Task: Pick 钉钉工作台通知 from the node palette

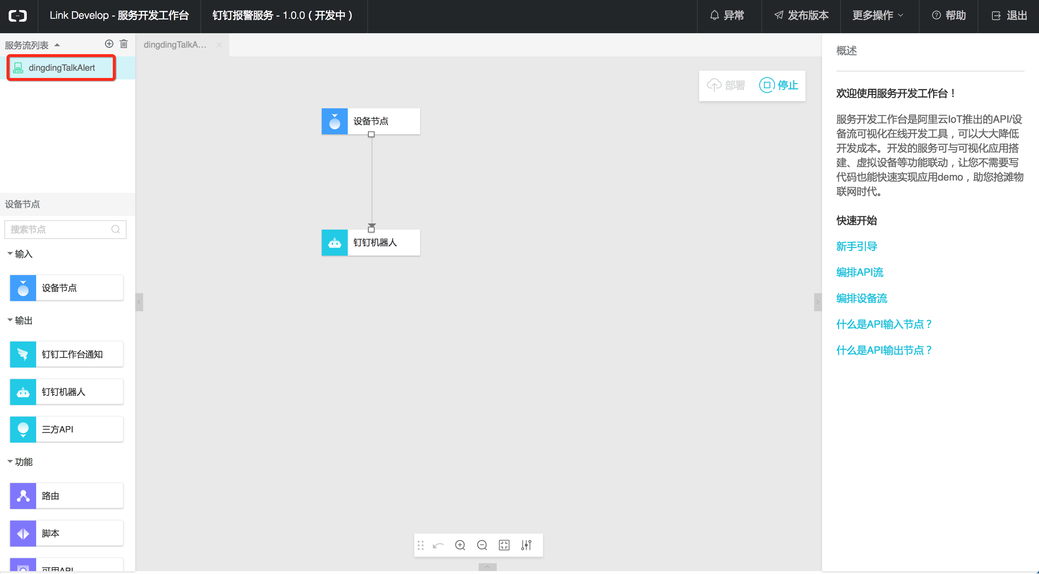Action: click(67, 355)
